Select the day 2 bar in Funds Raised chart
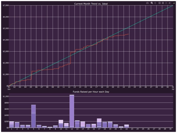Viewport: 177px width, 133px height. point(17,125)
